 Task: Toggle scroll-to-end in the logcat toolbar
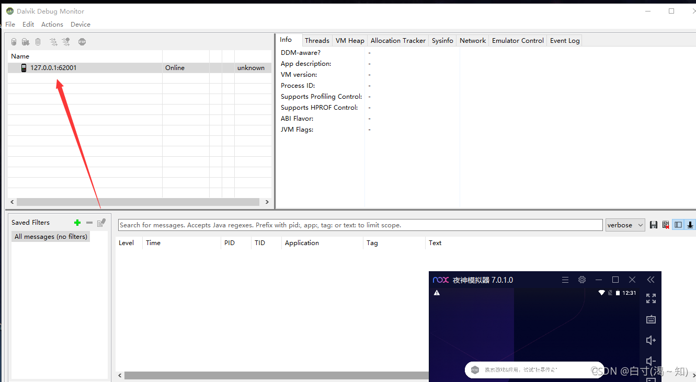tap(691, 225)
